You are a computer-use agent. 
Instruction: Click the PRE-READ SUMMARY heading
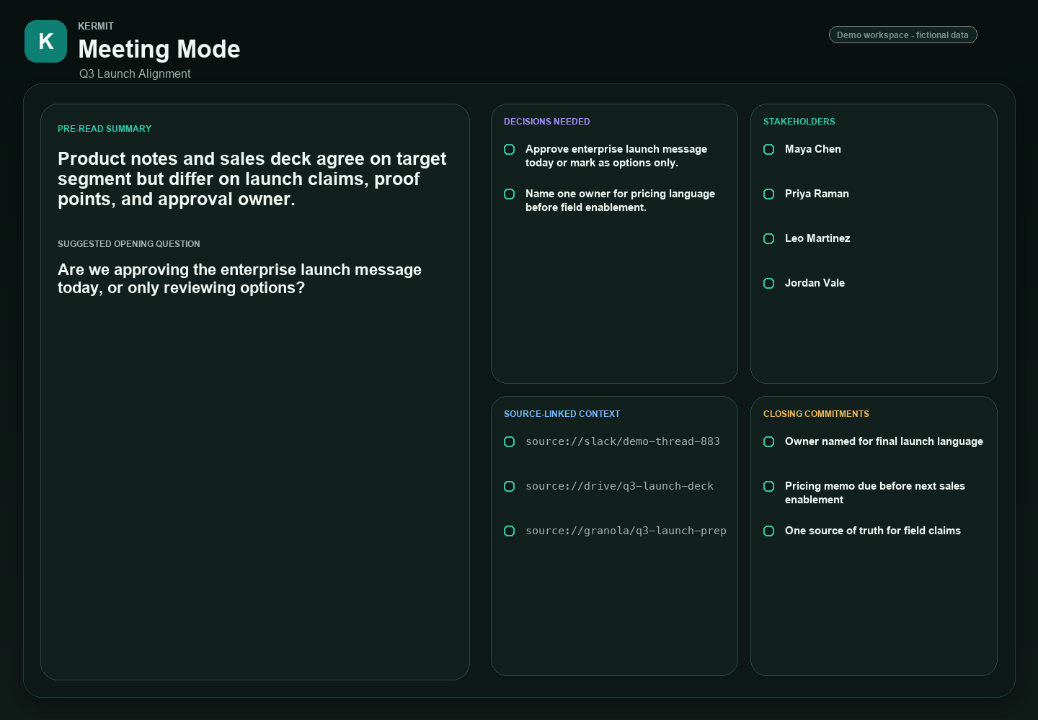(x=105, y=129)
